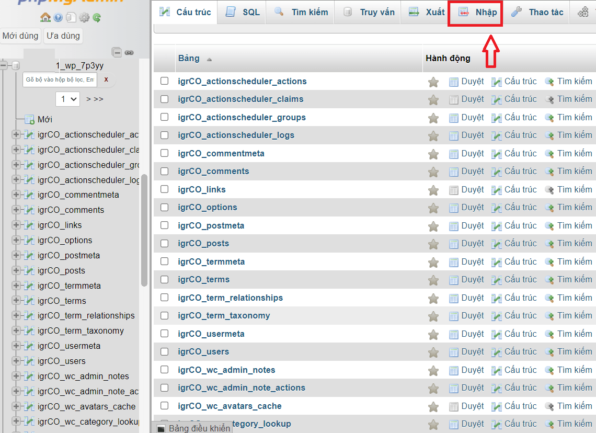Open the igrCO_postmeta table link
Screen dimensions: 596x433
click(x=211, y=225)
